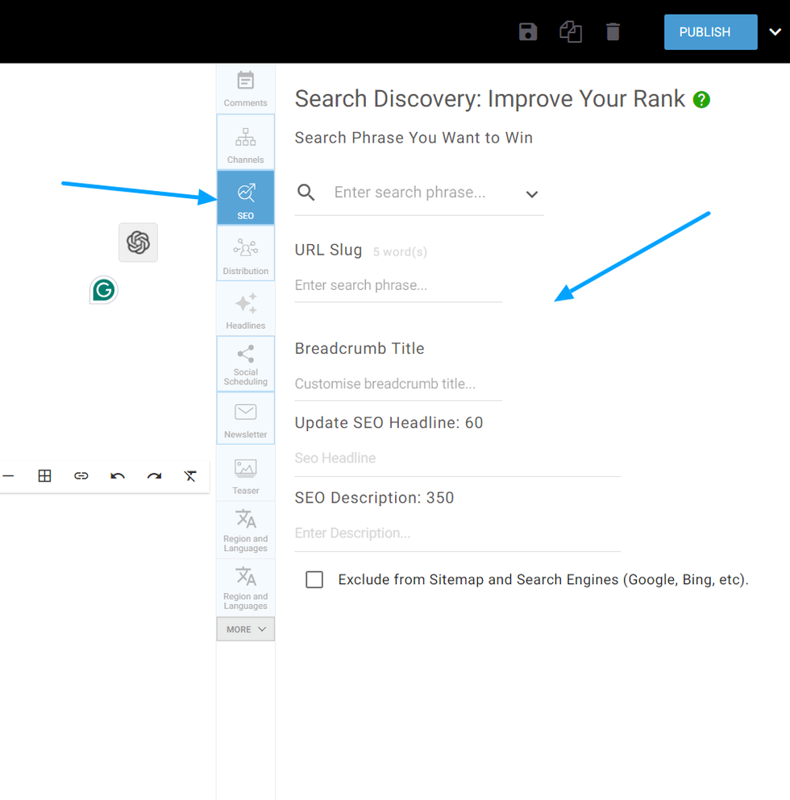The width and height of the screenshot is (790, 800).
Task: Undo the last edit
Action: [x=118, y=476]
